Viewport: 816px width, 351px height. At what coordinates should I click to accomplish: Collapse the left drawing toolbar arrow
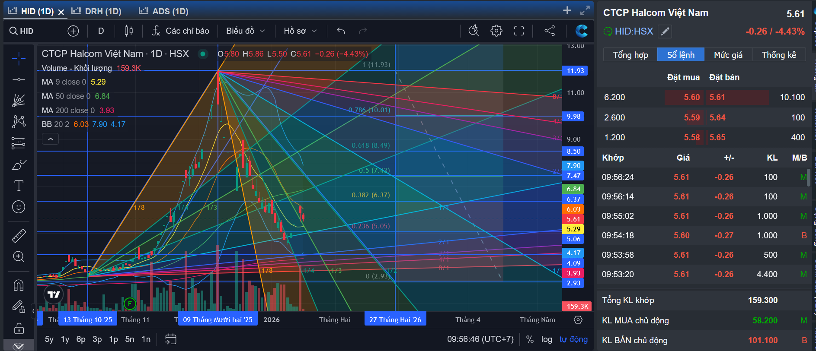[x=33, y=310]
